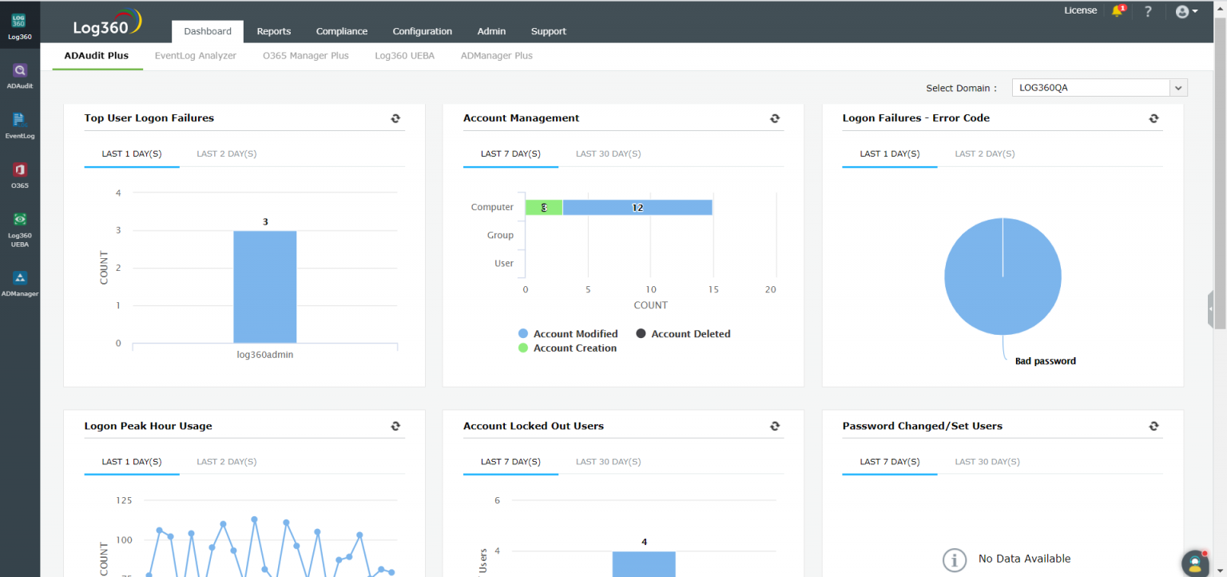Switch to the Reports tab
Viewport: 1227px width, 577px height.
click(x=273, y=31)
